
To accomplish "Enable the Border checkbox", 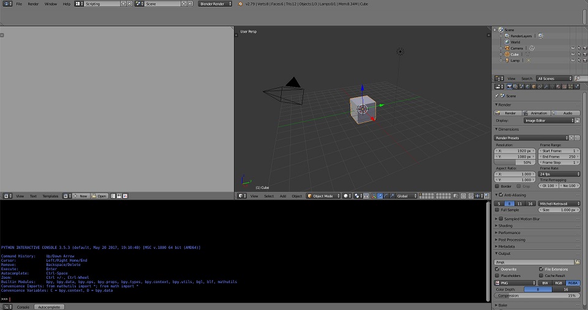I will click(497, 186).
